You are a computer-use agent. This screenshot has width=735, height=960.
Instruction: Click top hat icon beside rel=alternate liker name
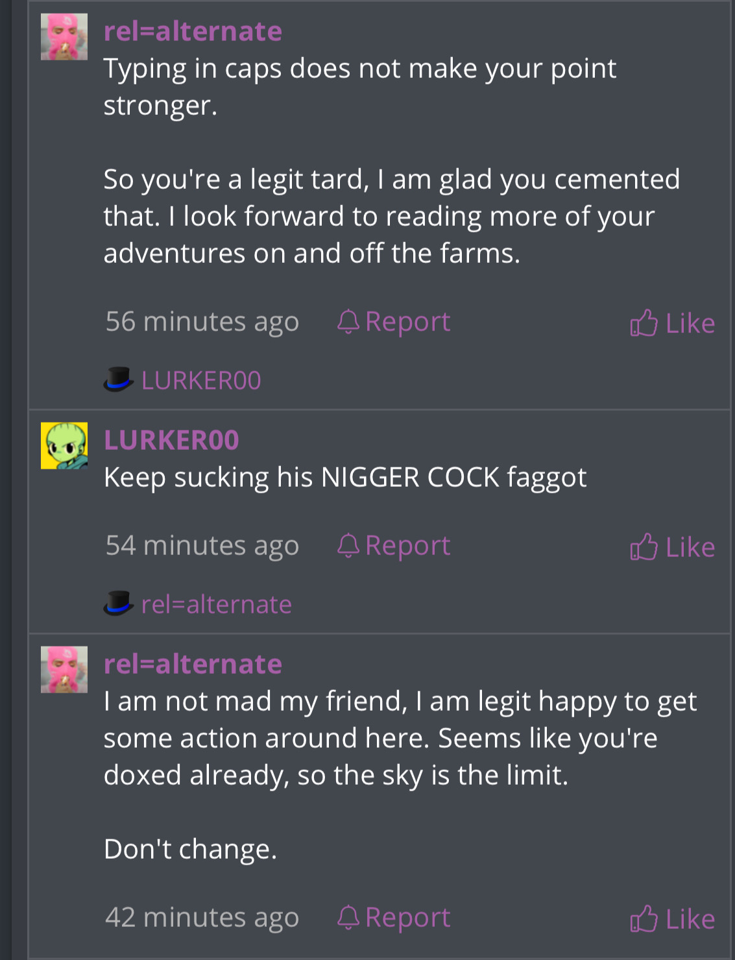[119, 603]
